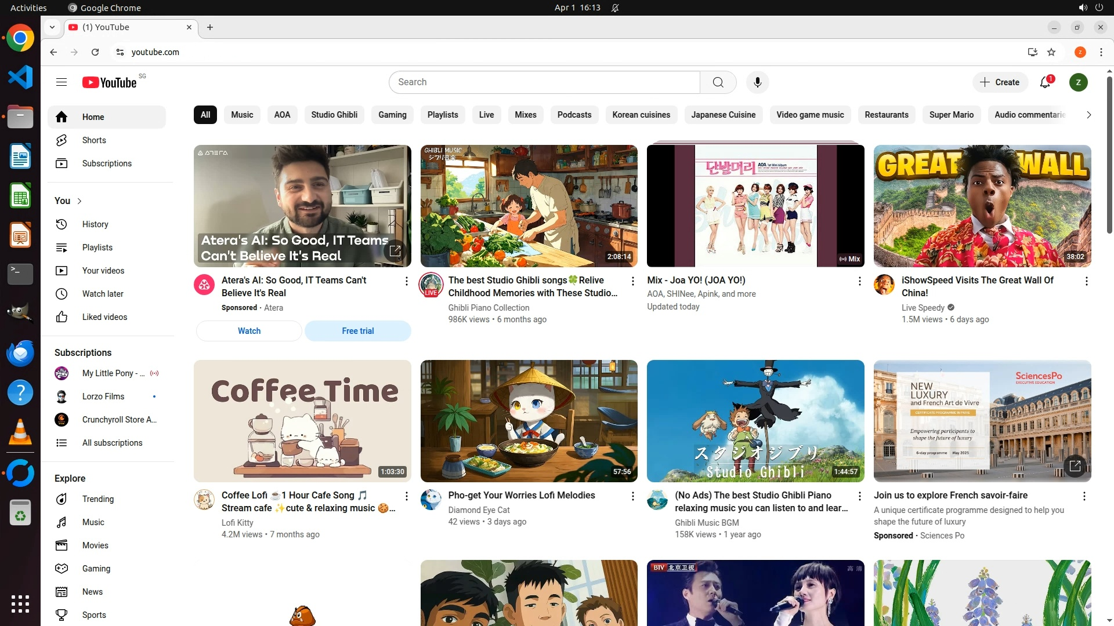Viewport: 1114px width, 626px height.
Task: Expand the You section chevron
Action: (x=79, y=201)
